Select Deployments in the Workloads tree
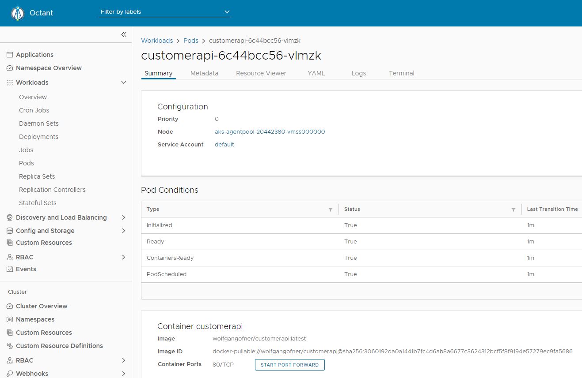The height and width of the screenshot is (378, 582). tap(39, 137)
